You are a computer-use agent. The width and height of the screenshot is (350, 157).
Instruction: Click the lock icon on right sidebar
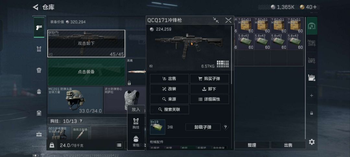pos(312,113)
